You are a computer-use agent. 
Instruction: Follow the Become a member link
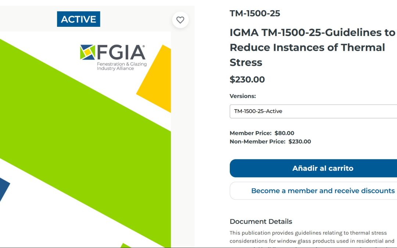coord(322,191)
